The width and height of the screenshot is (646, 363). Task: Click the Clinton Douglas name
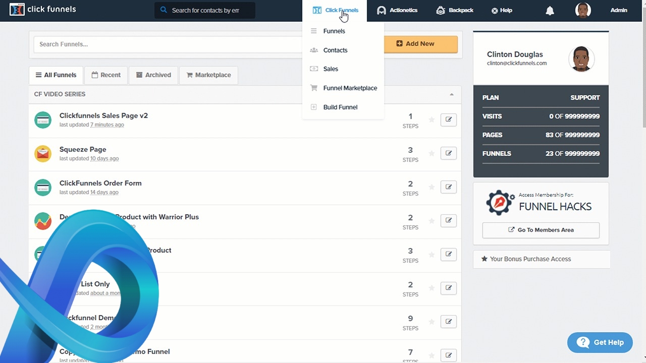coord(515,54)
